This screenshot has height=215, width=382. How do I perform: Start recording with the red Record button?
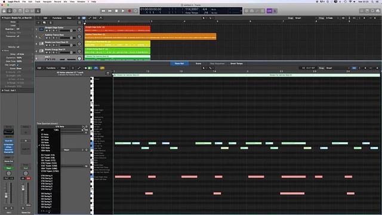130,11
